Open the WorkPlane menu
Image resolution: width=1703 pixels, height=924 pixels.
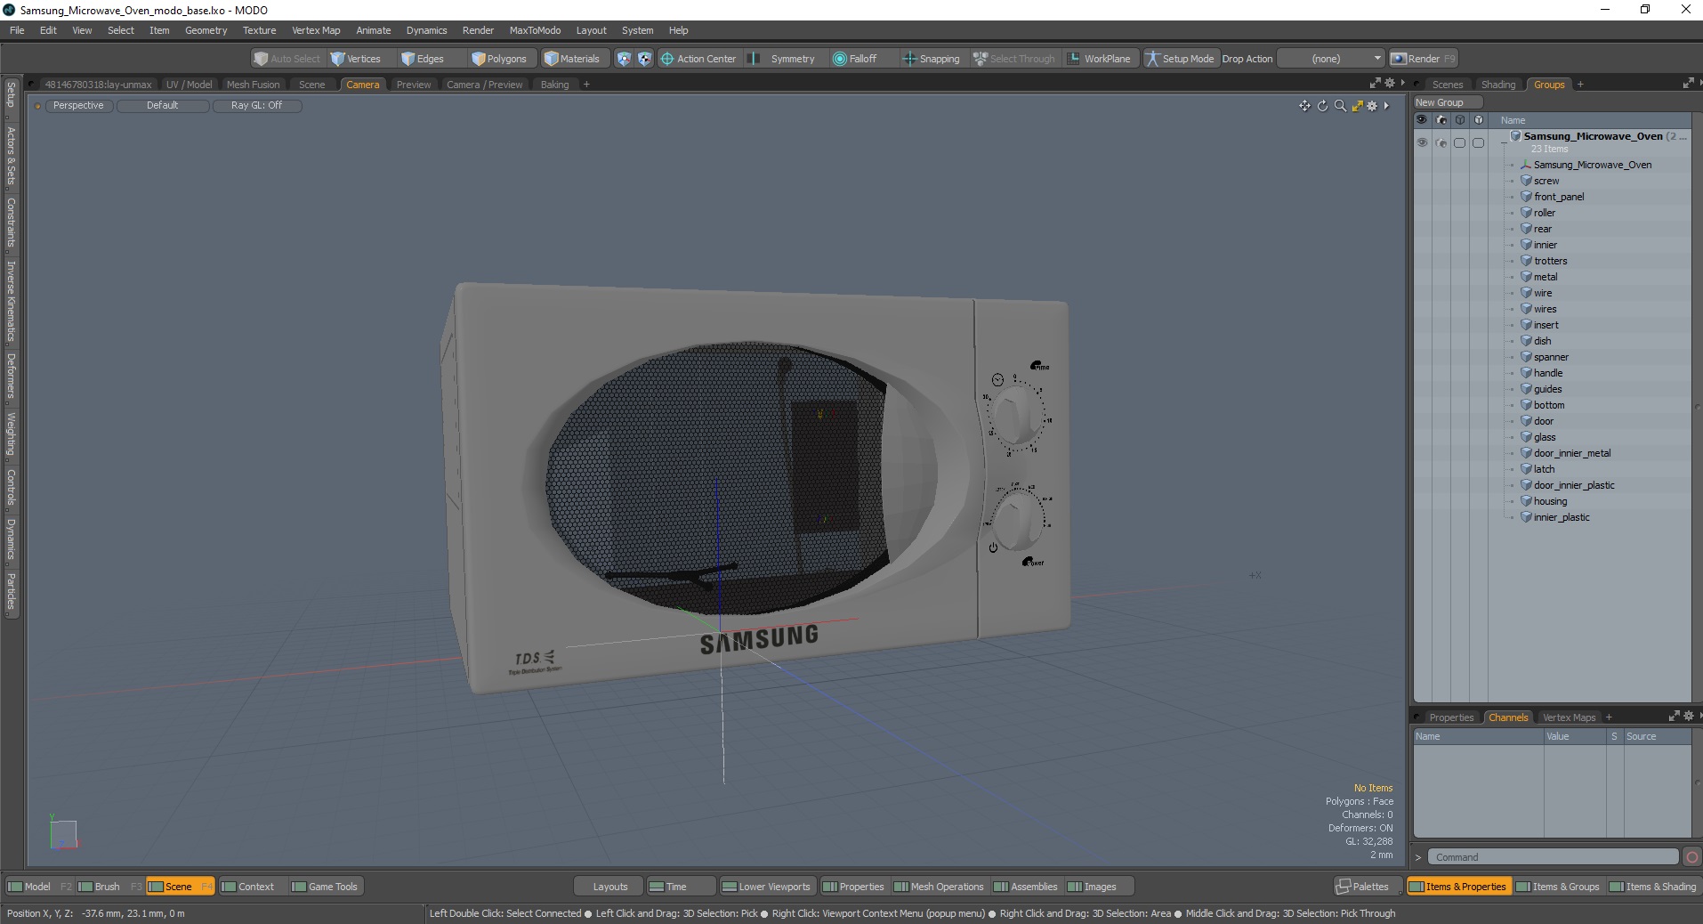click(1099, 59)
